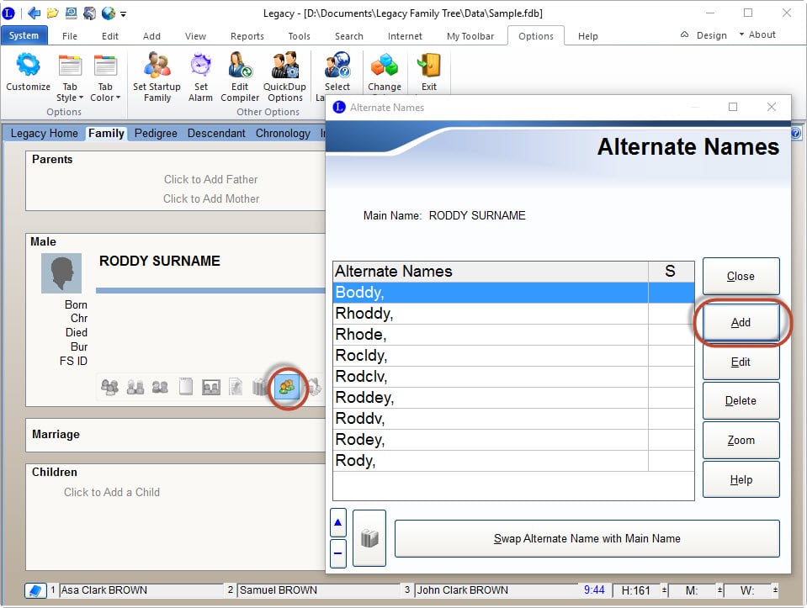Click the blue bookmark icon in status bar

(x=35, y=590)
